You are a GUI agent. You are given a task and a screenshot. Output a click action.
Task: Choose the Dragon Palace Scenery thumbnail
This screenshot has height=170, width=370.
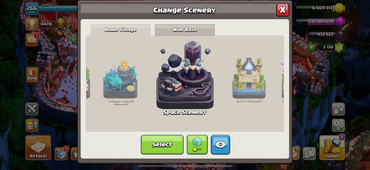120,81
